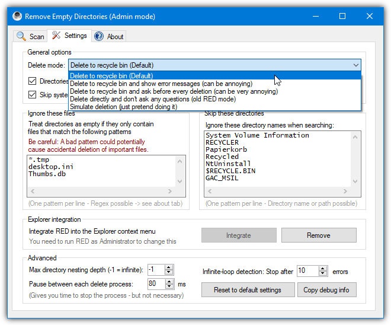The width and height of the screenshot is (391, 325).
Task: Click left arrow of ignore files horizontal scrollbar
Action: pos(33,191)
